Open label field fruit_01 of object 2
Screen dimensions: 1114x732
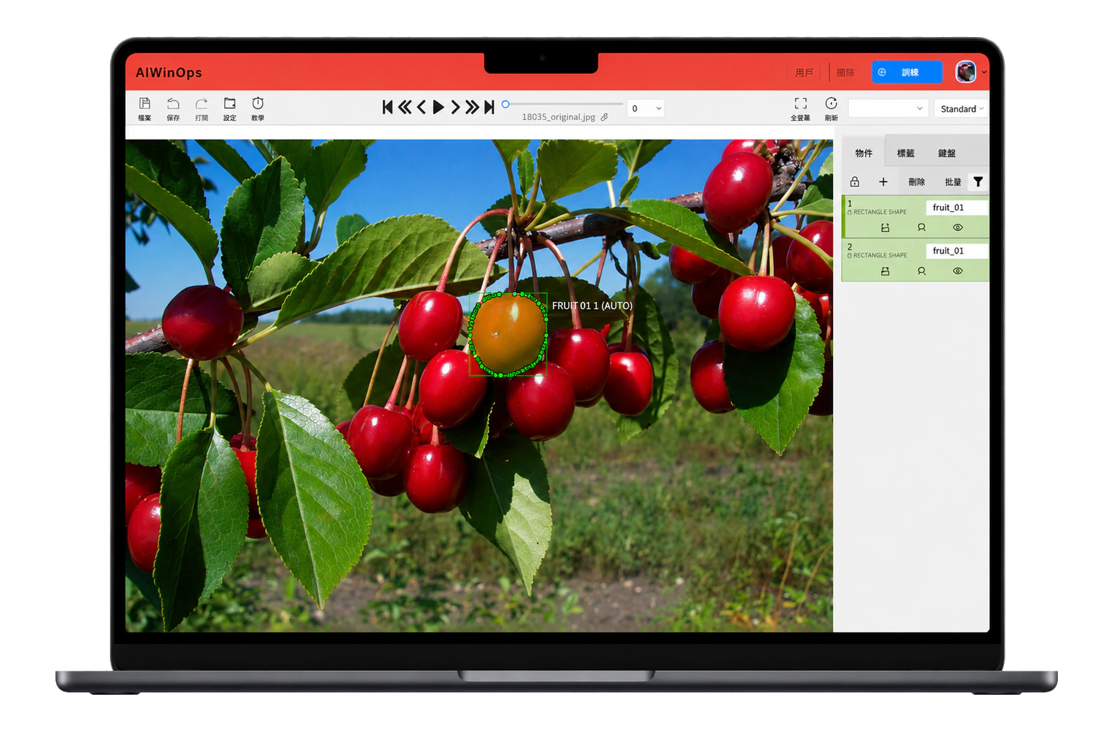(x=956, y=251)
